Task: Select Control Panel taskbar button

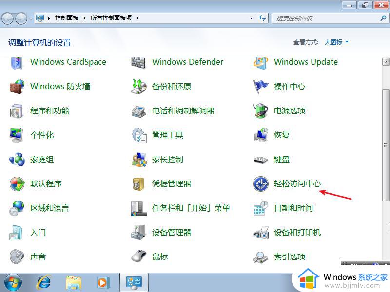Action: point(134,282)
